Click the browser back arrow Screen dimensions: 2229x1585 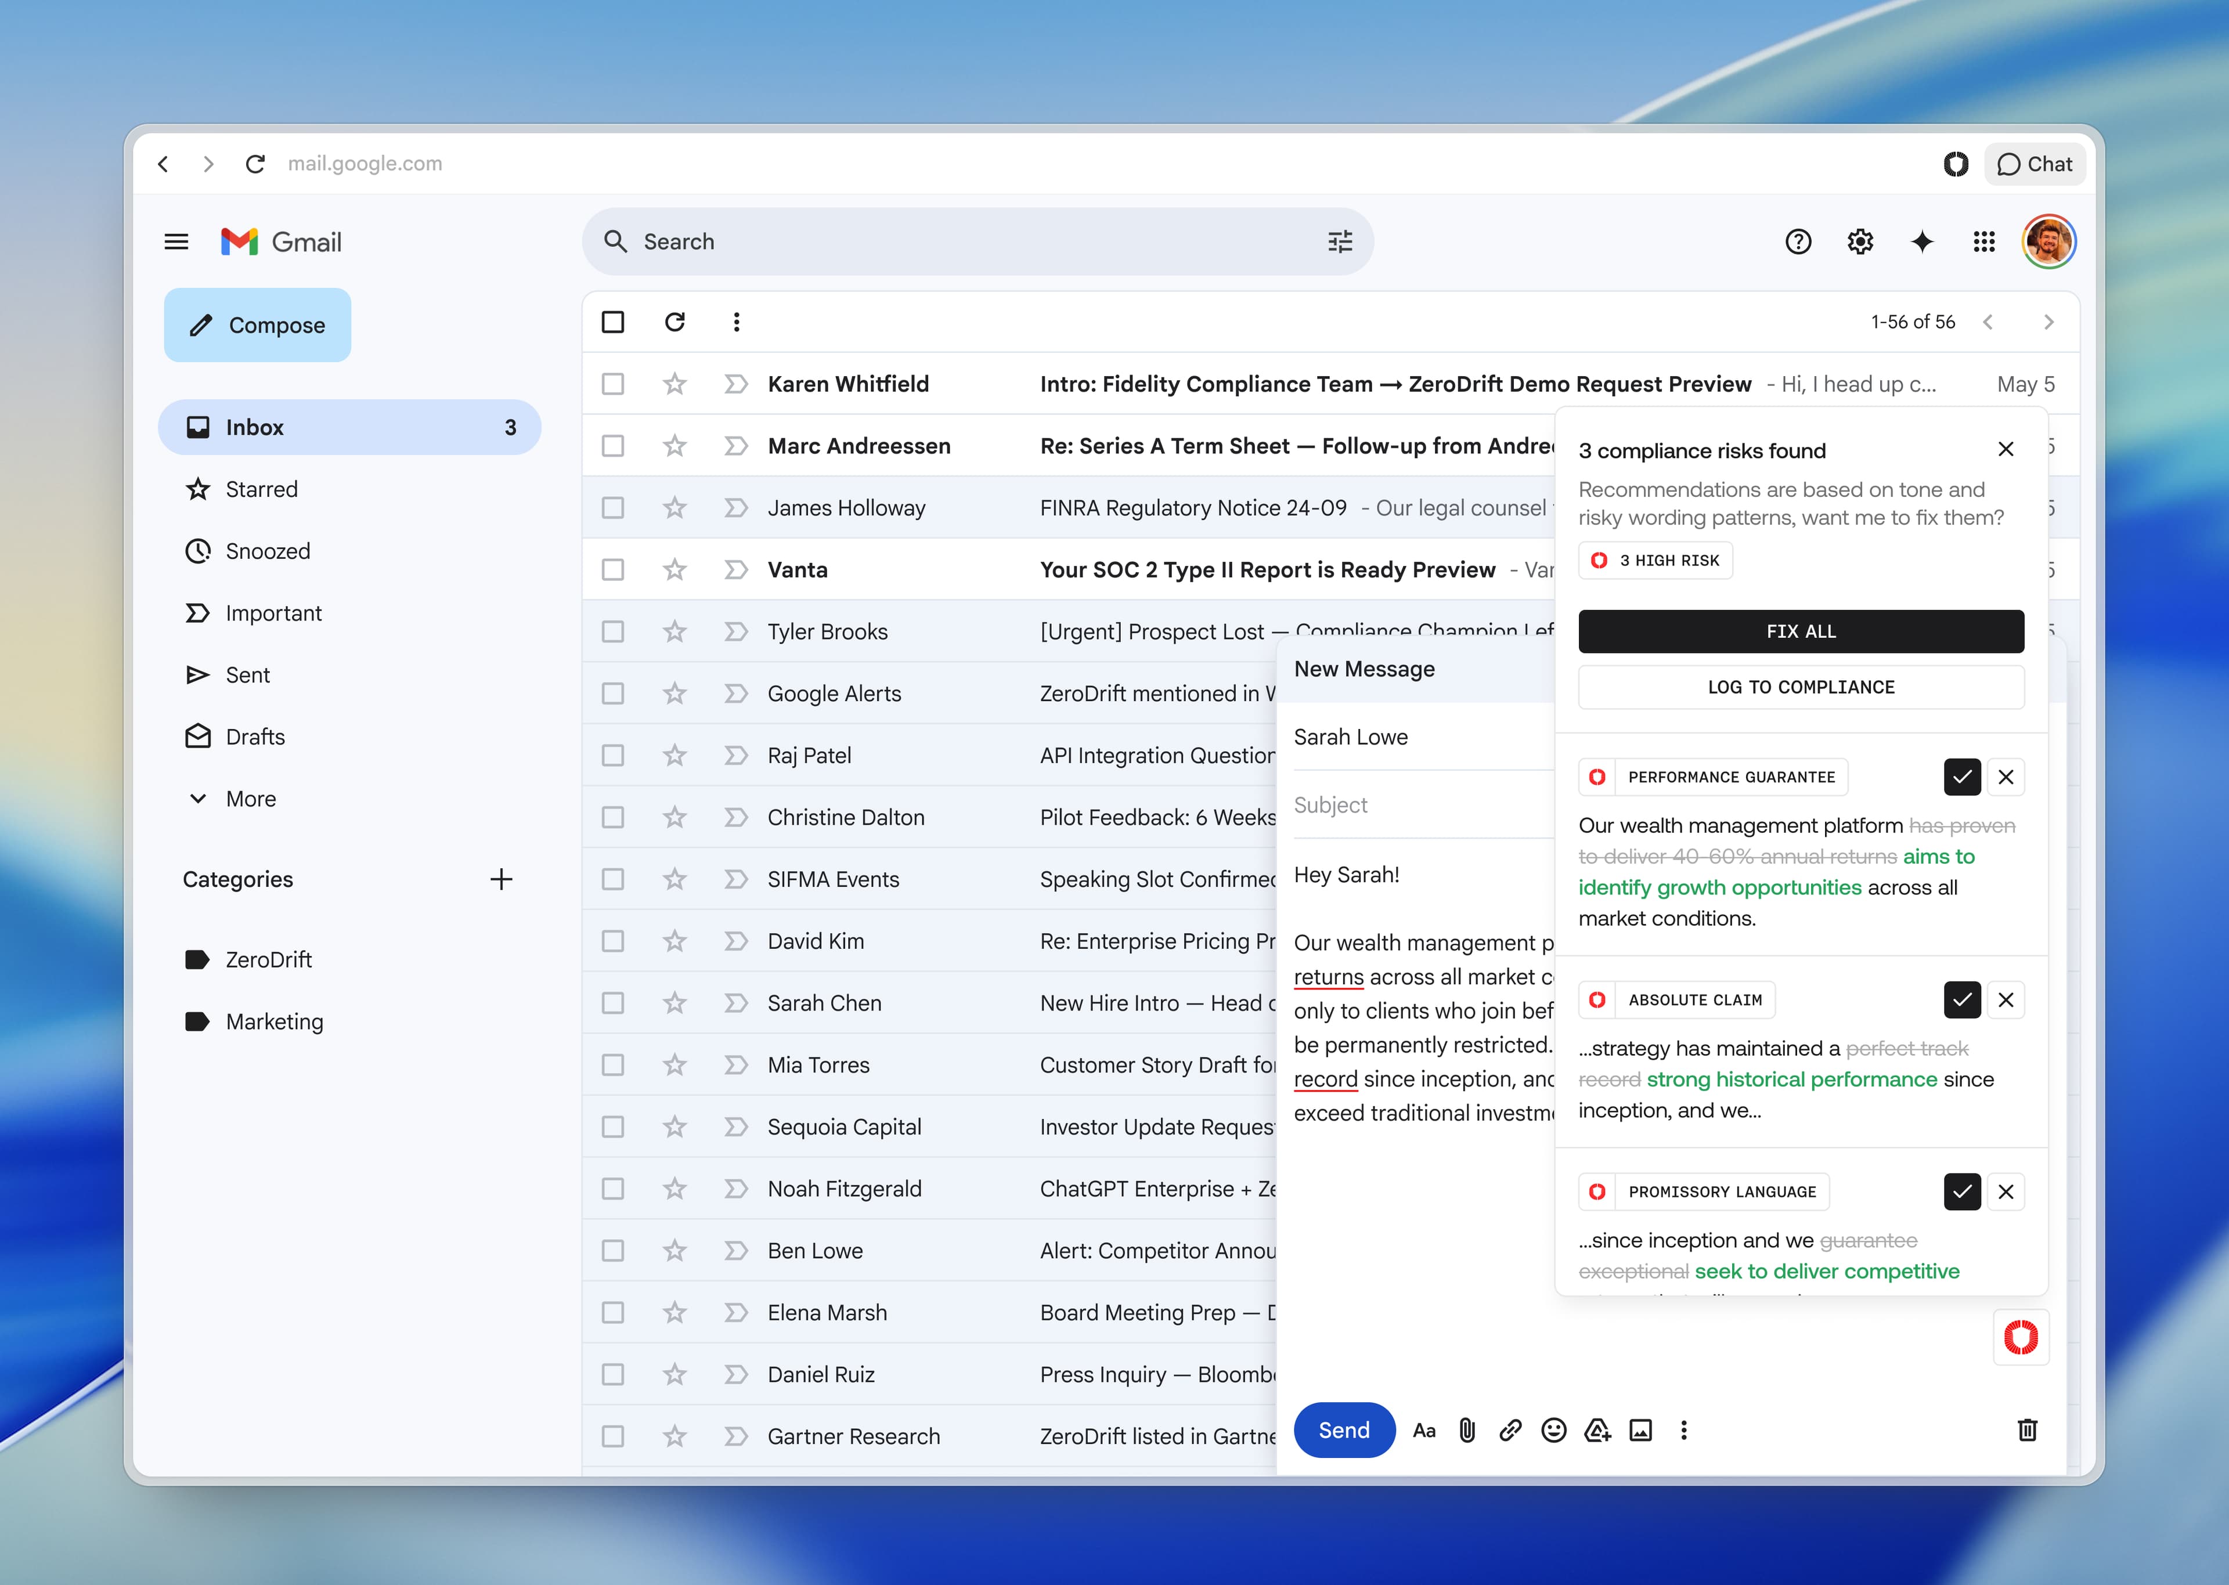[163, 164]
